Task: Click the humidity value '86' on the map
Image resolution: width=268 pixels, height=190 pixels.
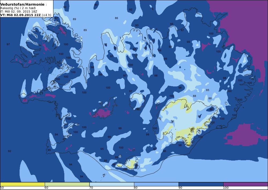Action: coord(116,18)
